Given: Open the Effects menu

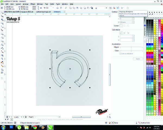Looking at the screenshot, I should coord(33,4).
